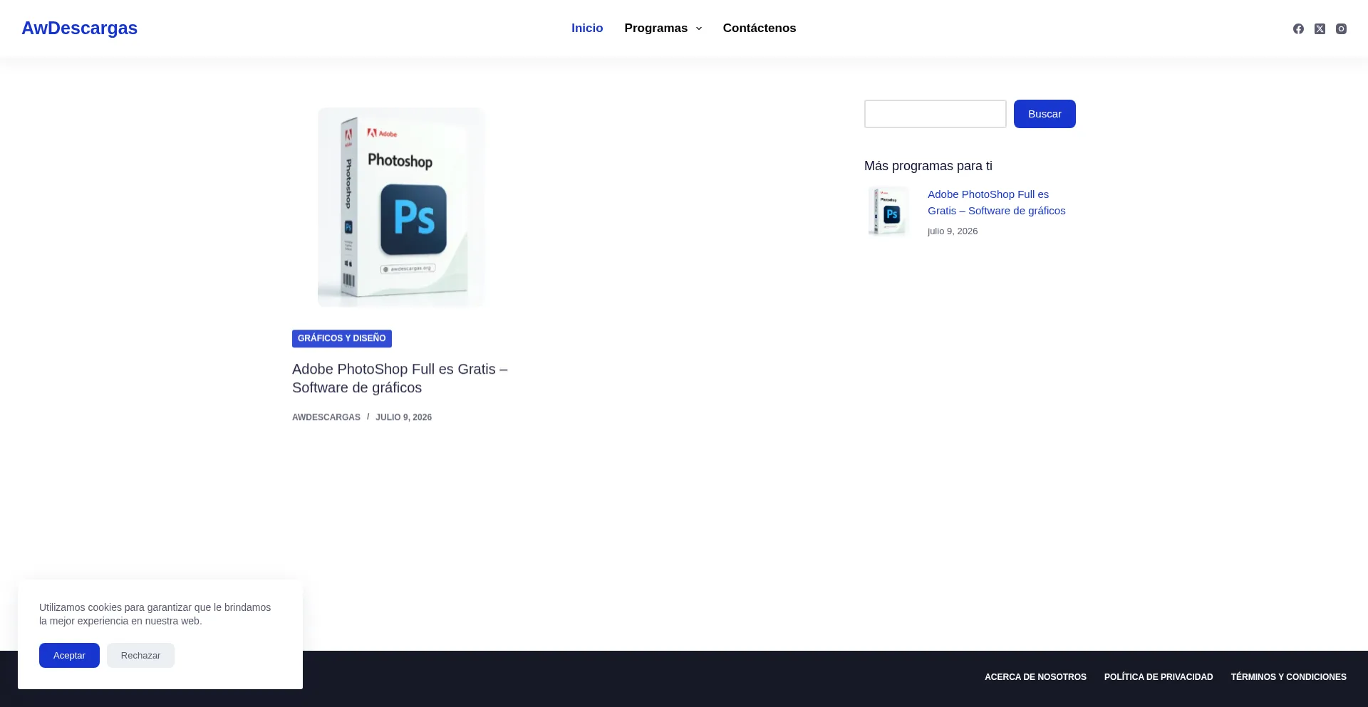Click the Buscar button
Screen dimensions: 1368x707
[x=1045, y=114]
